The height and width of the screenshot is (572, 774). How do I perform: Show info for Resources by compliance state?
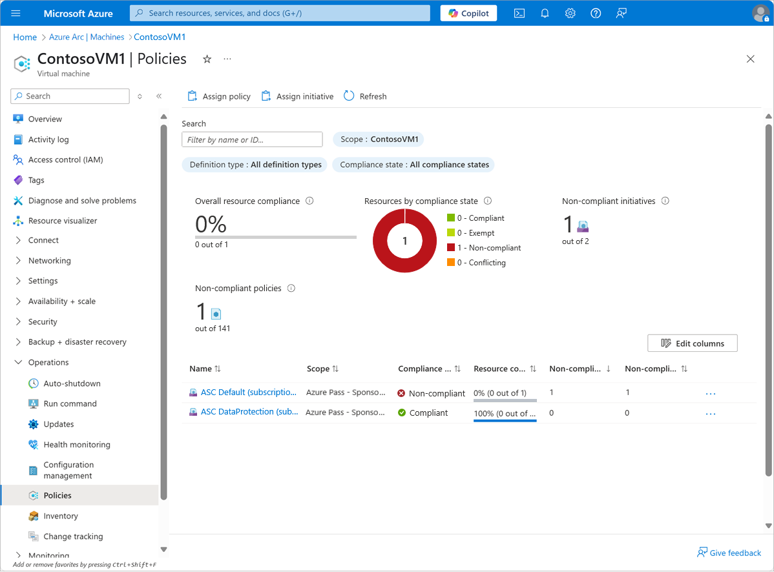click(488, 201)
